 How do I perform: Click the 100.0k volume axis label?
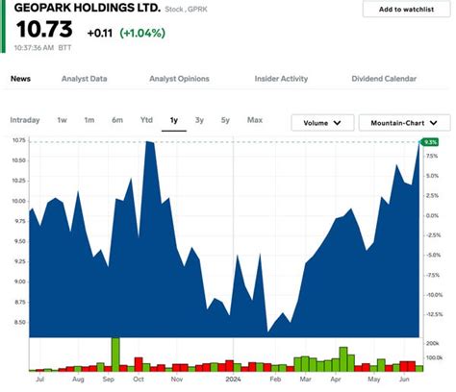pos(434,357)
